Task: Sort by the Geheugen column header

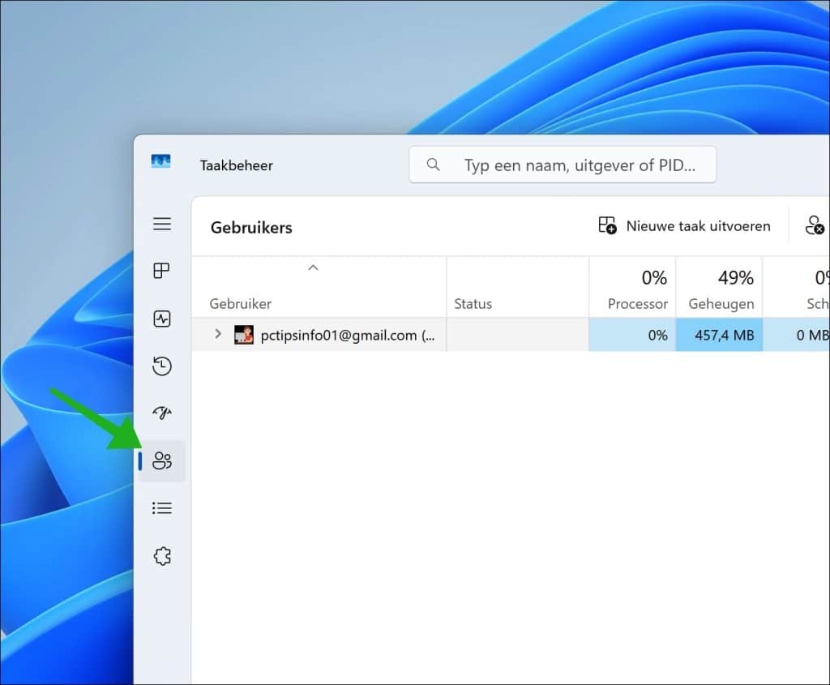Action: pyautogui.click(x=721, y=304)
